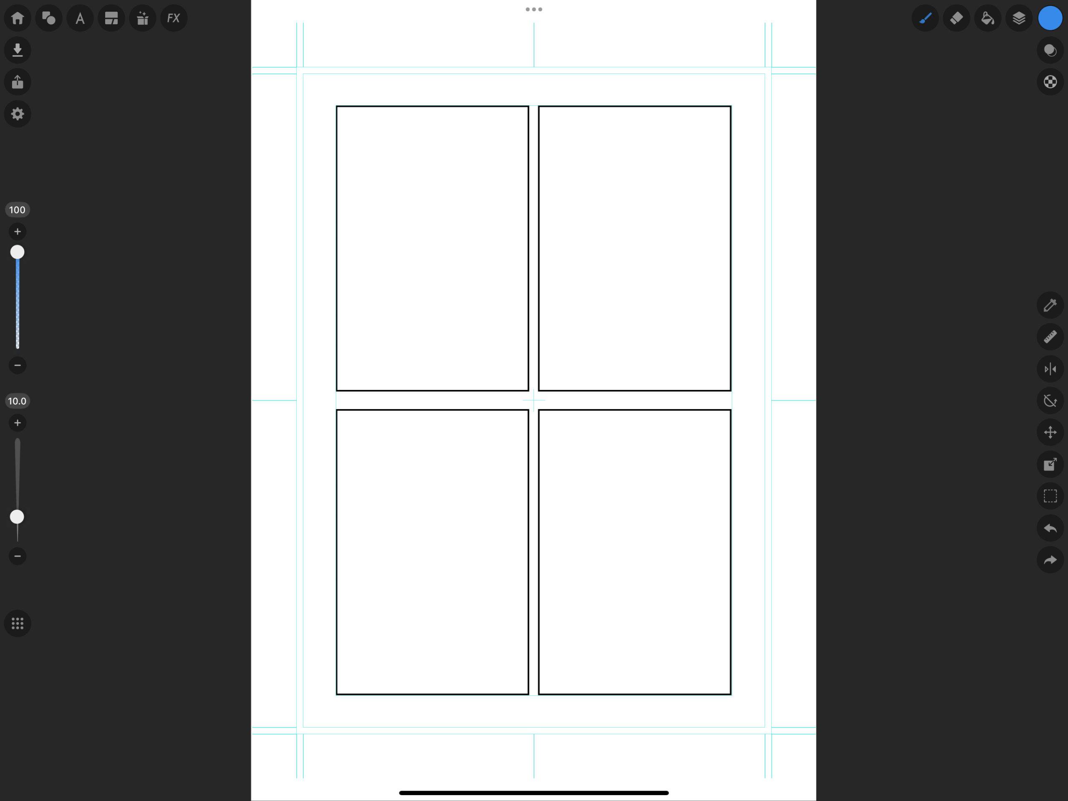Open the quick tools grid menu
This screenshot has height=801, width=1068.
(18, 624)
